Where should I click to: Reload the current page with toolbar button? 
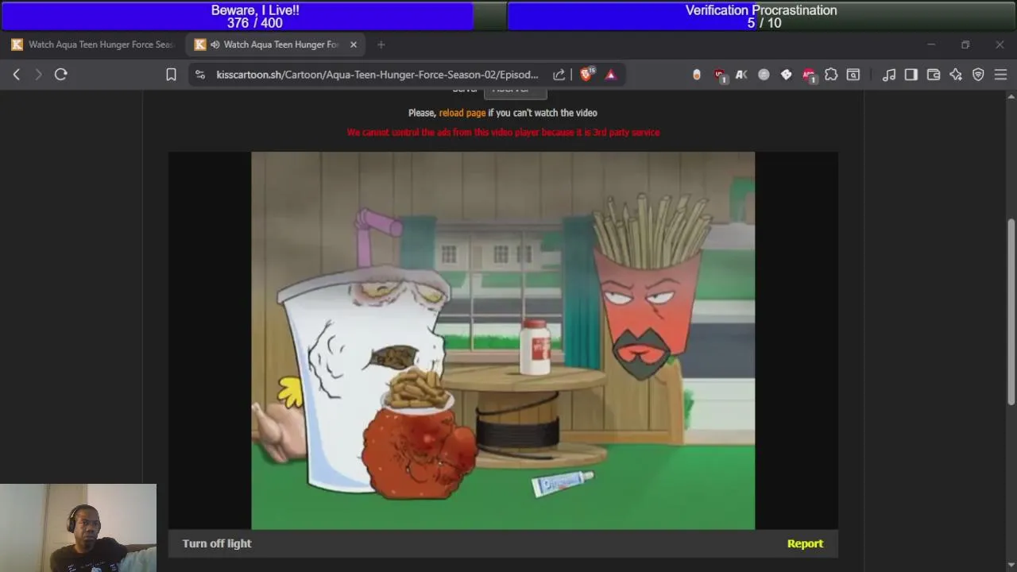pyautogui.click(x=60, y=74)
